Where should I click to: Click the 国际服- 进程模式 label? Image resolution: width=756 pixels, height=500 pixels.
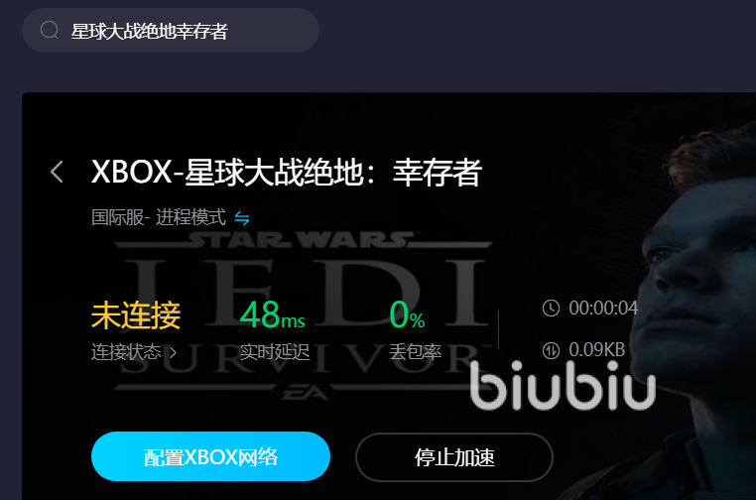click(x=159, y=217)
